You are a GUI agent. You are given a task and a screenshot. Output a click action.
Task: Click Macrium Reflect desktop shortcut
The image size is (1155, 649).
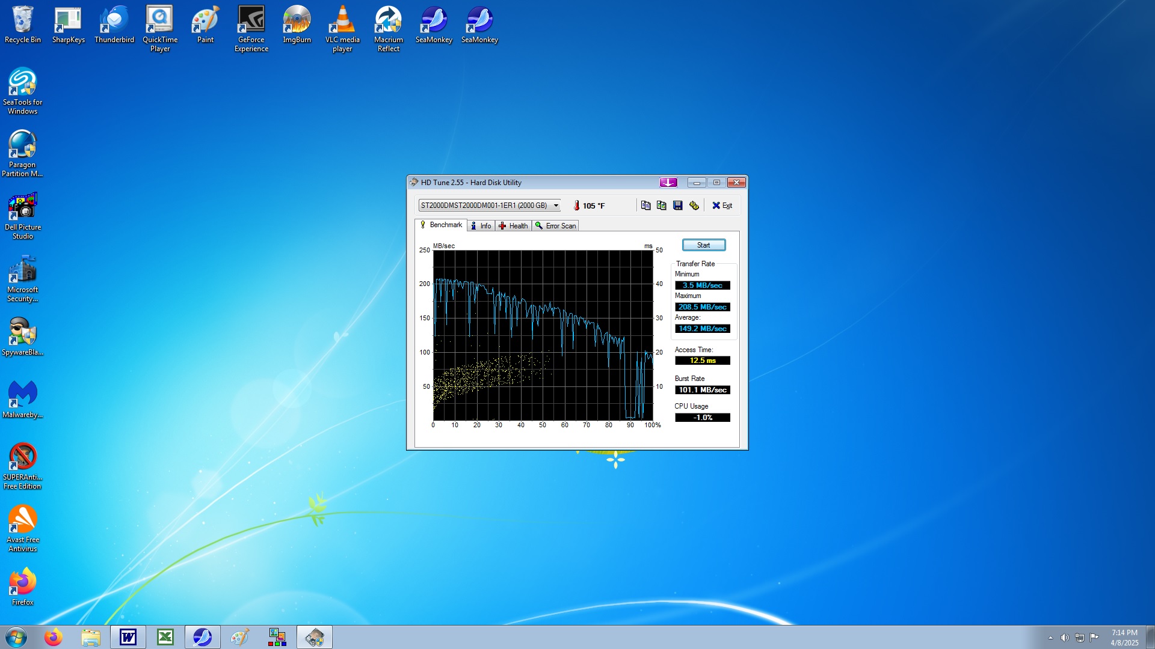click(388, 28)
